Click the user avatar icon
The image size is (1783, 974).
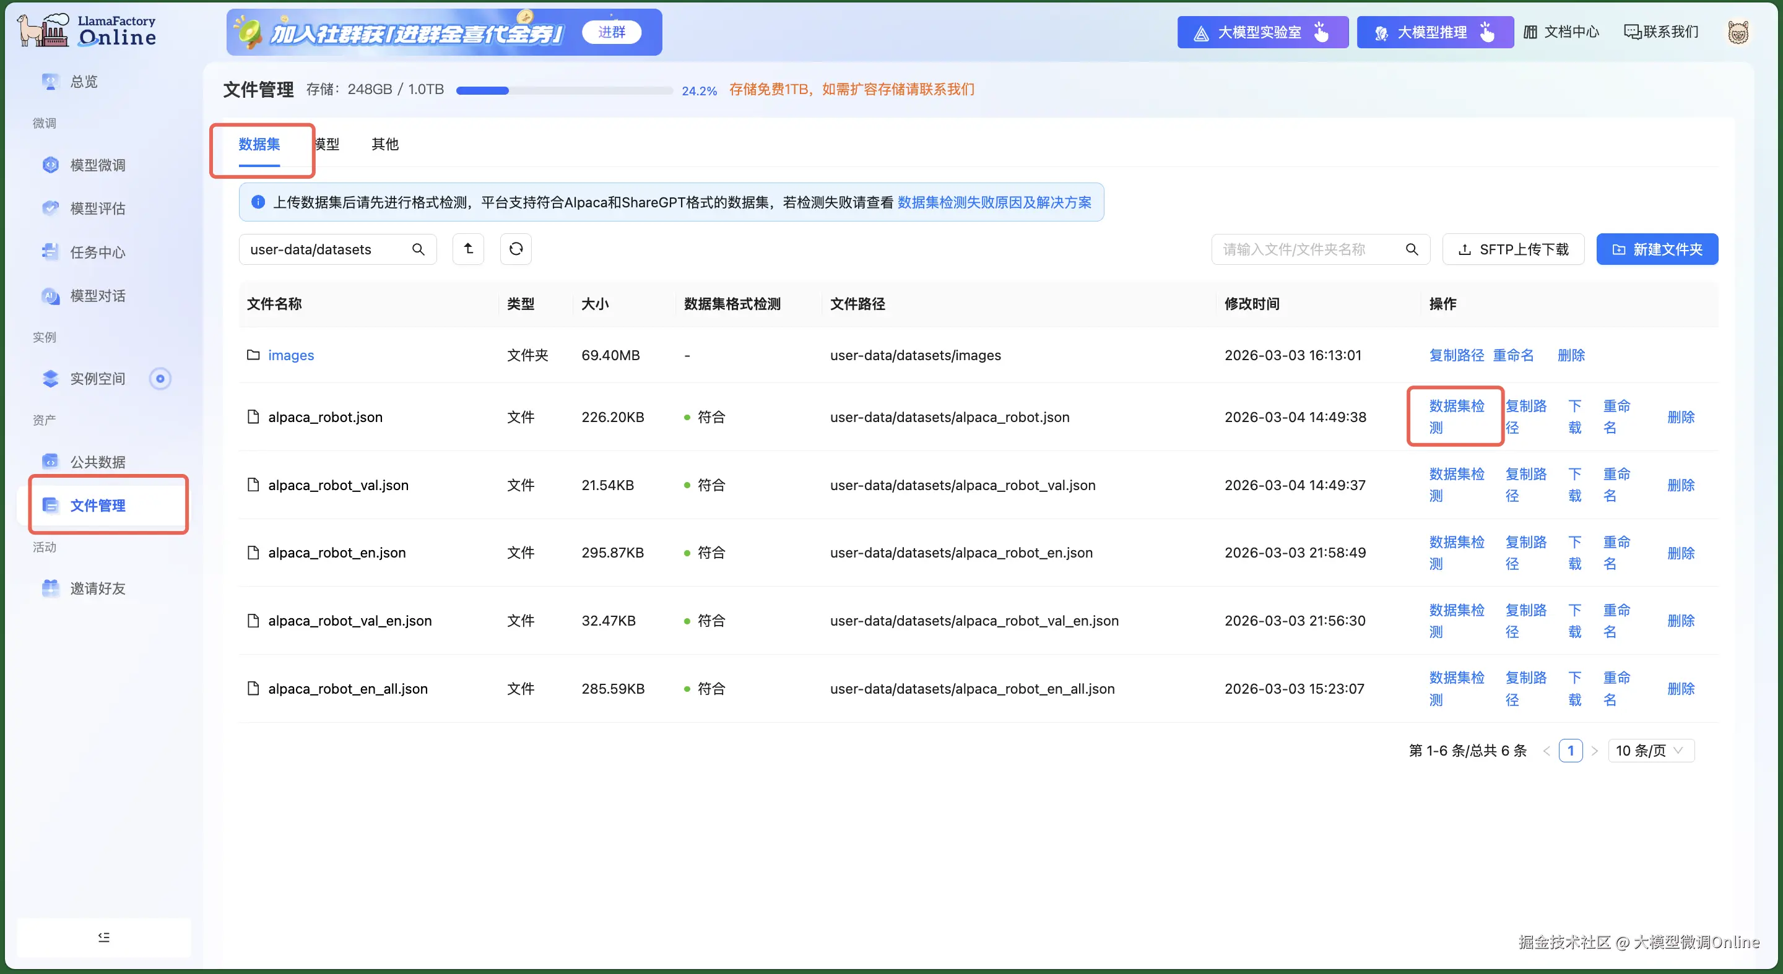(x=1737, y=33)
